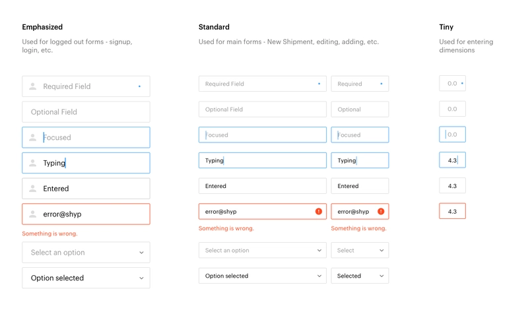528x314 pixels.
Task: Click person icon in Emphasized Typing field
Action: 32,163
